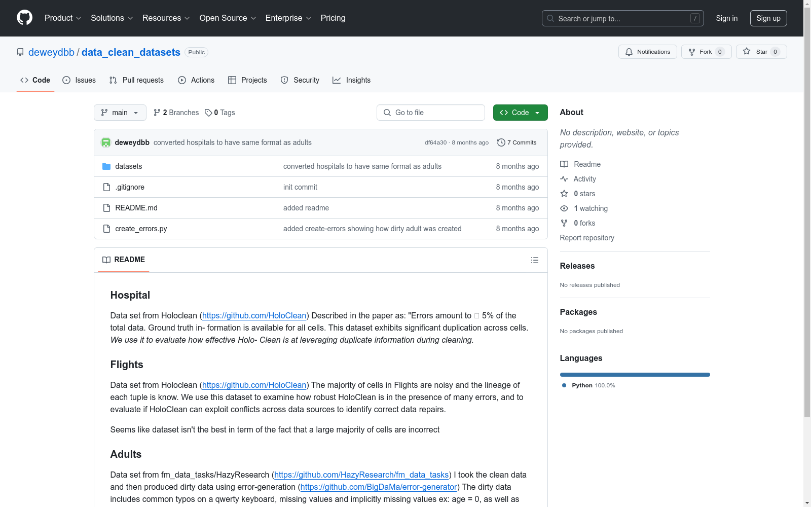Click the deweydbb avatar in commit row
The height and width of the screenshot is (507, 811).
click(106, 142)
